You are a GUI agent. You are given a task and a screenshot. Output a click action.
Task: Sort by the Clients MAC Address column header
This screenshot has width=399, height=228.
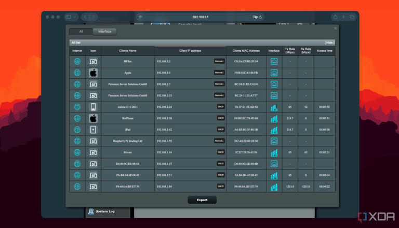click(x=246, y=51)
